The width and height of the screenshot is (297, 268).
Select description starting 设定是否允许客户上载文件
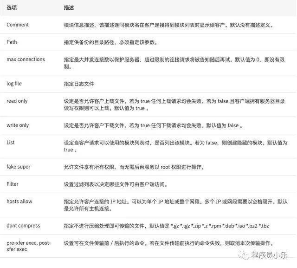tap(174, 105)
